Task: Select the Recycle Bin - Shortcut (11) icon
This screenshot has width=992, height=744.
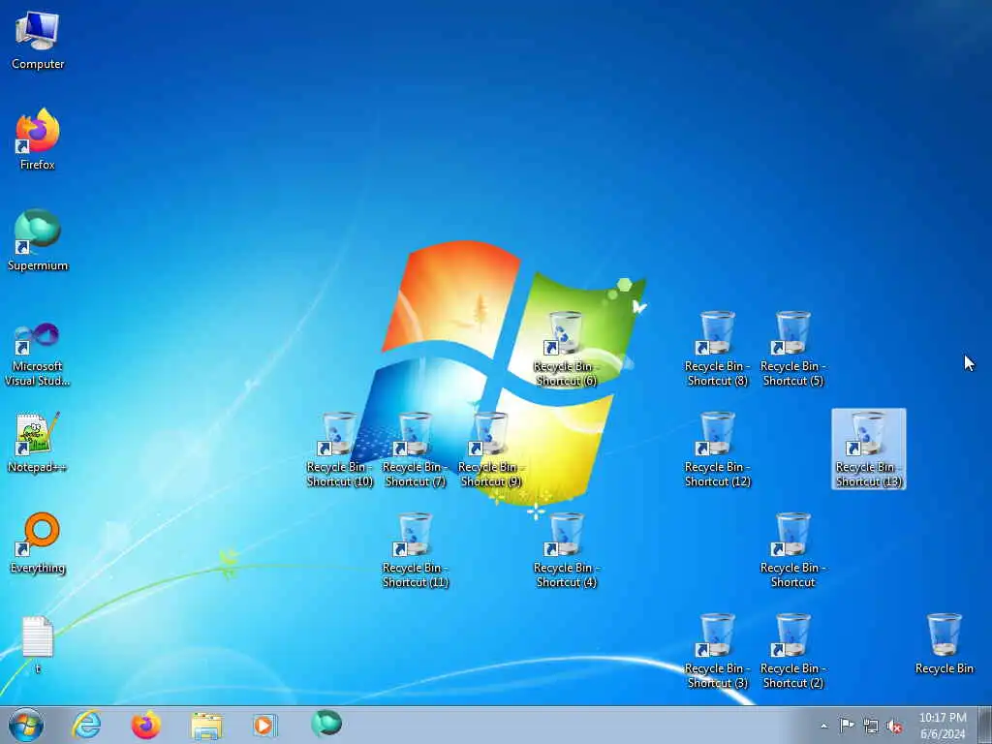Action: [x=415, y=550]
